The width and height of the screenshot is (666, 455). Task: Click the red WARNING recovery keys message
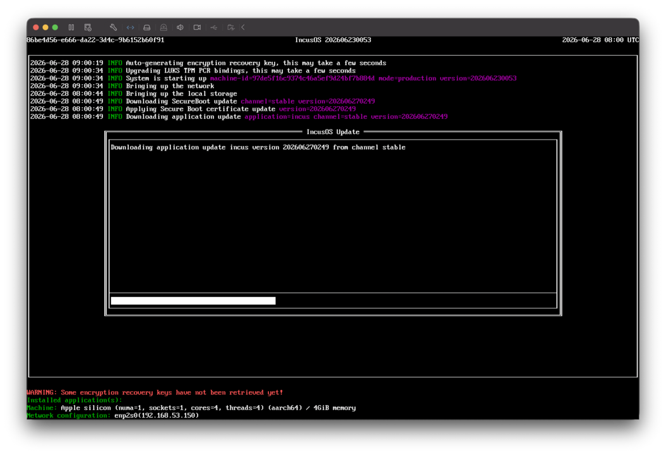coord(155,392)
